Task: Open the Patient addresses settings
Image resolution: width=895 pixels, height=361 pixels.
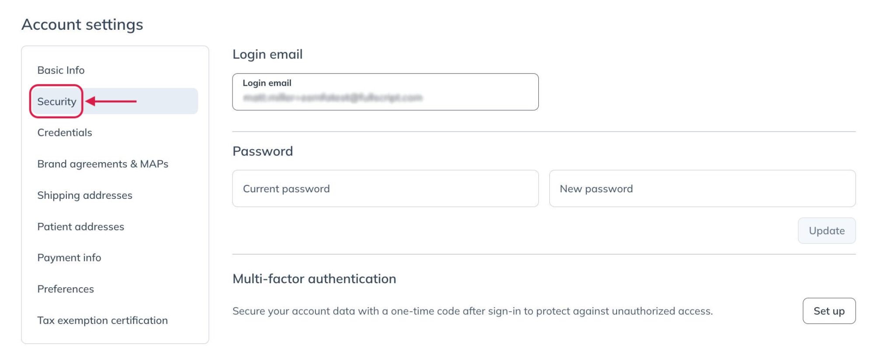Action: click(80, 226)
